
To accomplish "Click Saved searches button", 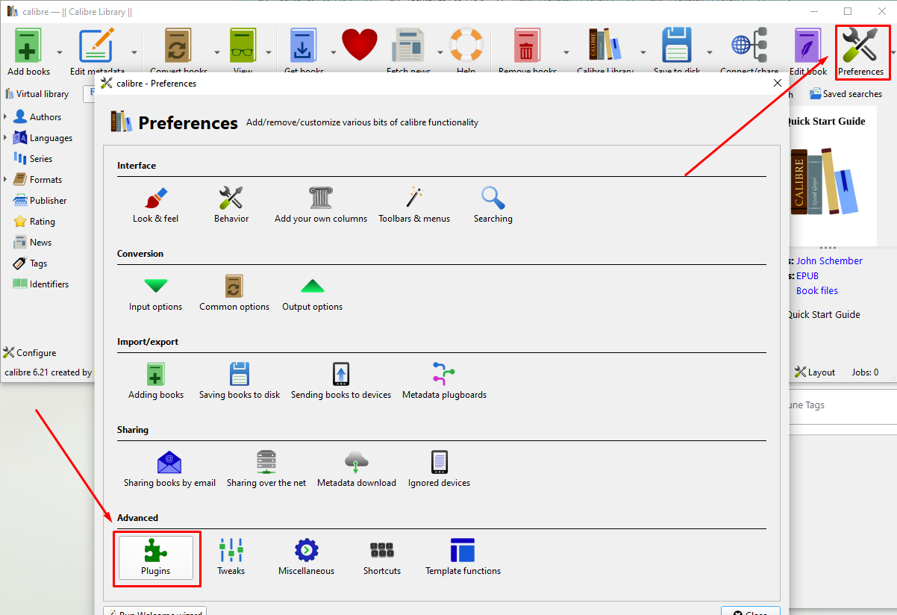I will point(846,94).
